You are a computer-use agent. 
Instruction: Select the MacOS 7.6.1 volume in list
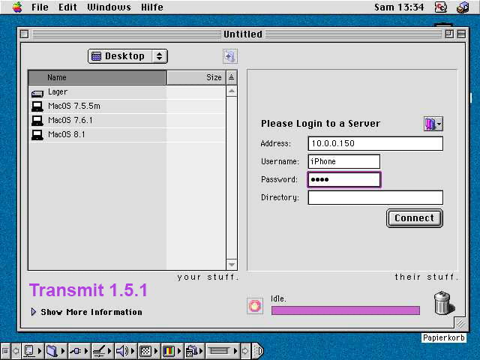70,120
